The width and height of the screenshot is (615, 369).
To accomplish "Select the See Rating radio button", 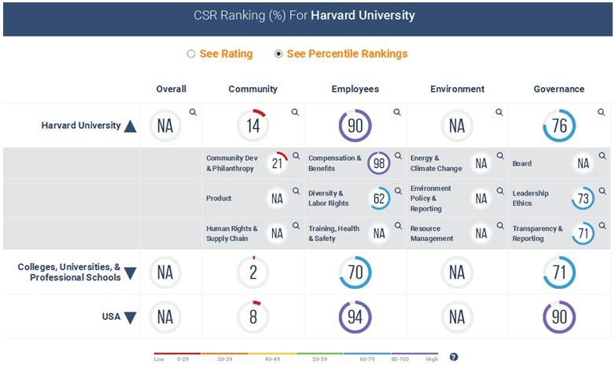I will 191,53.
